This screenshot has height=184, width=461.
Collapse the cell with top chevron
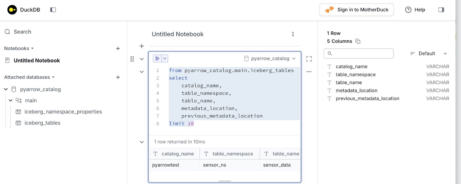coord(142,59)
